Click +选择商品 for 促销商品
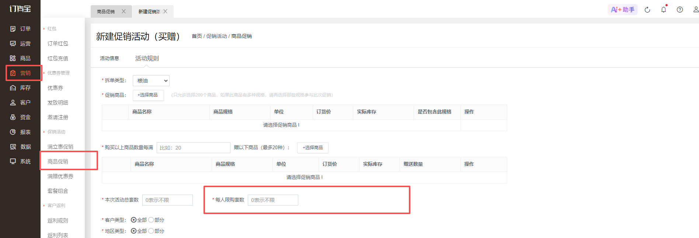 pos(148,95)
